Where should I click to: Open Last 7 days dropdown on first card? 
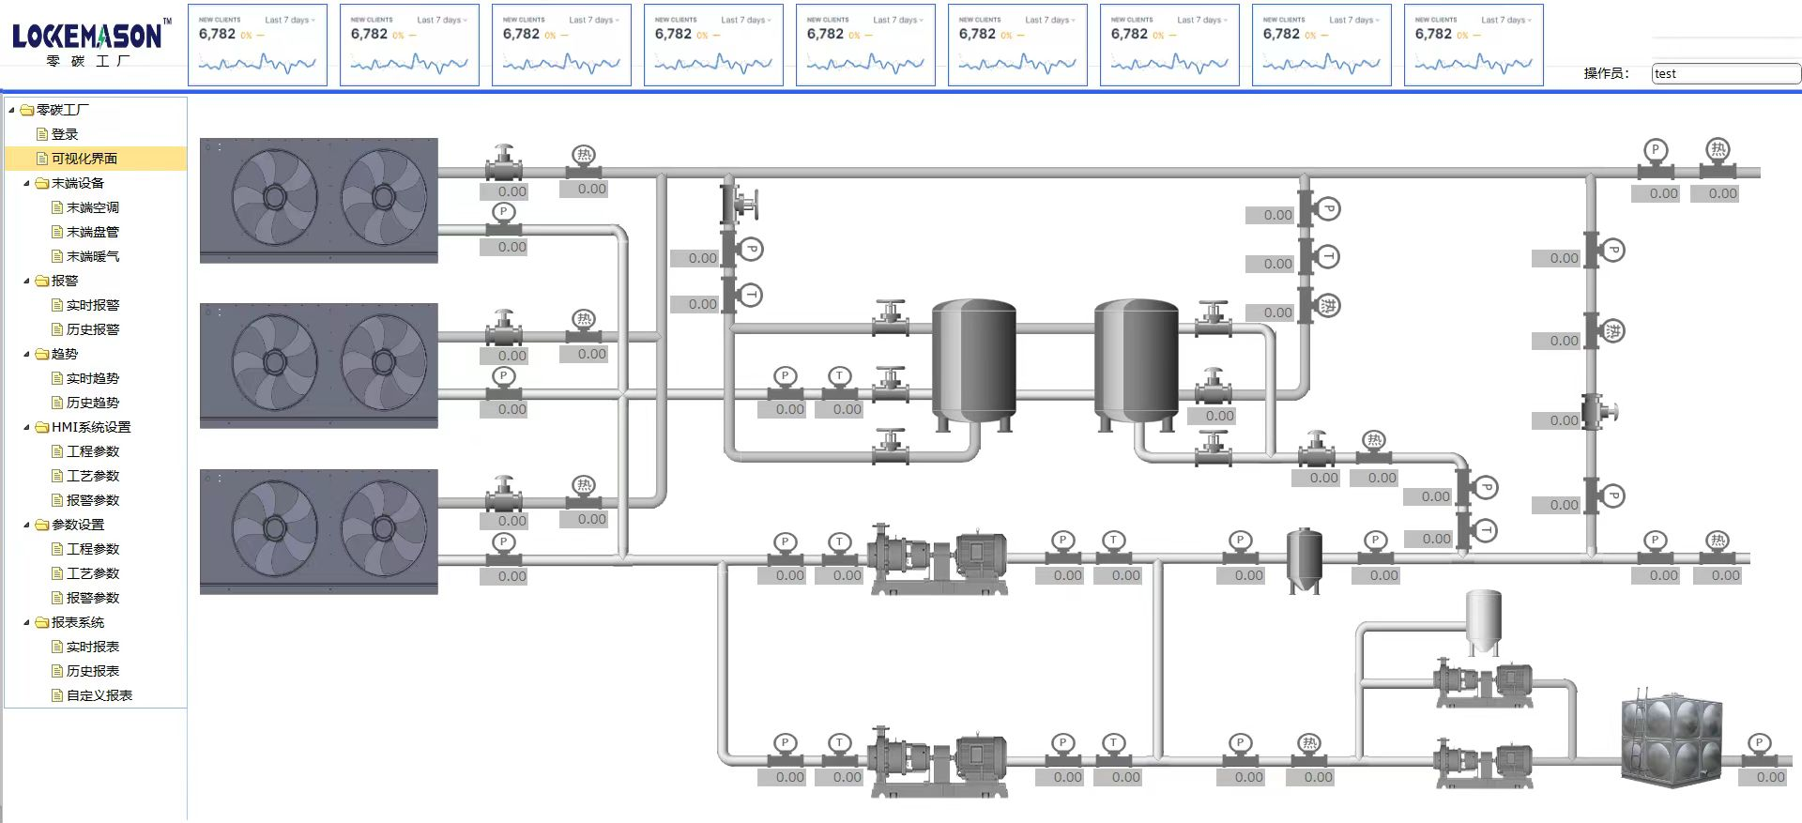pos(290,20)
